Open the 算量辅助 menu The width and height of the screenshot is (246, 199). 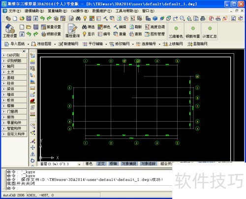click(x=58, y=11)
